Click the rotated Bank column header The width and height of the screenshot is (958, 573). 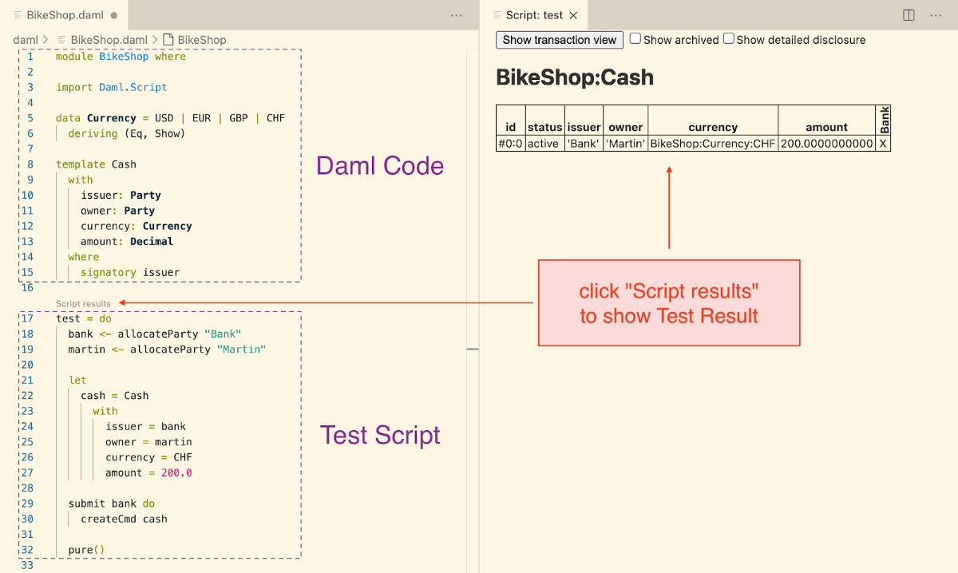pos(884,121)
